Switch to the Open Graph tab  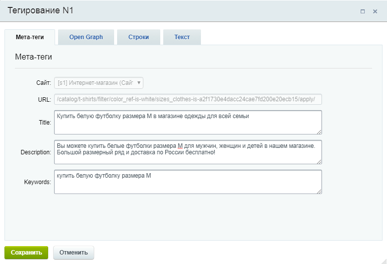pyautogui.click(x=86, y=37)
